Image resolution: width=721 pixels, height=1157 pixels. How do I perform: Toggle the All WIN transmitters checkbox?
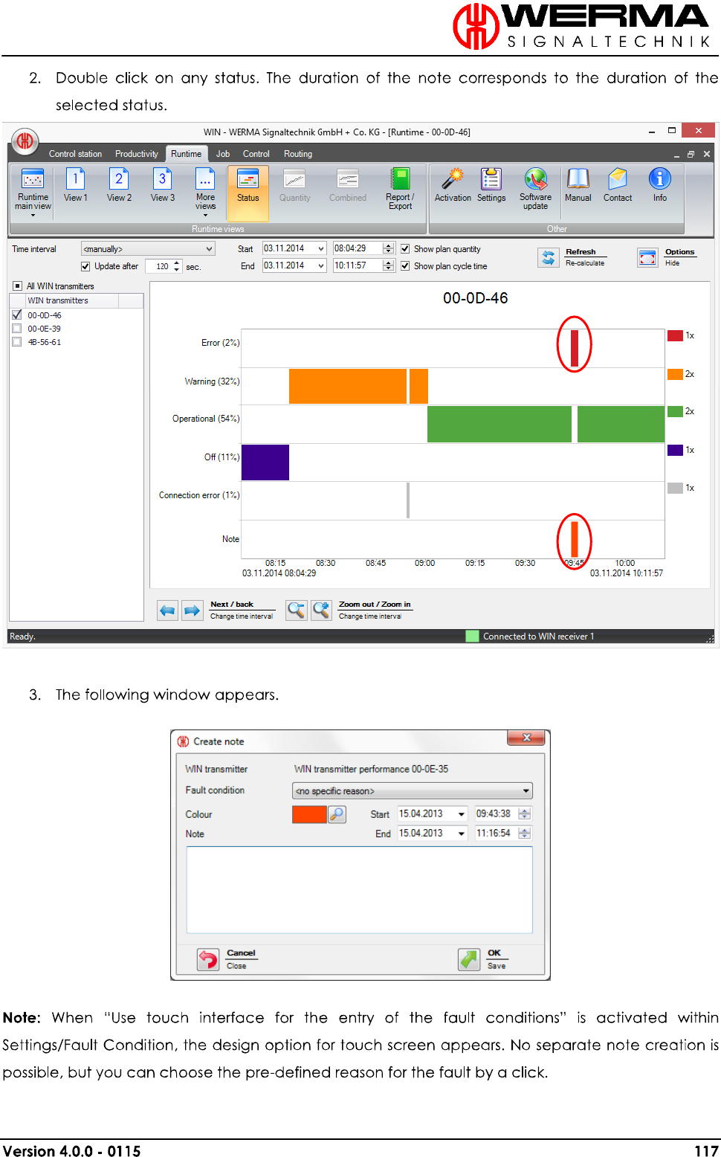18,286
